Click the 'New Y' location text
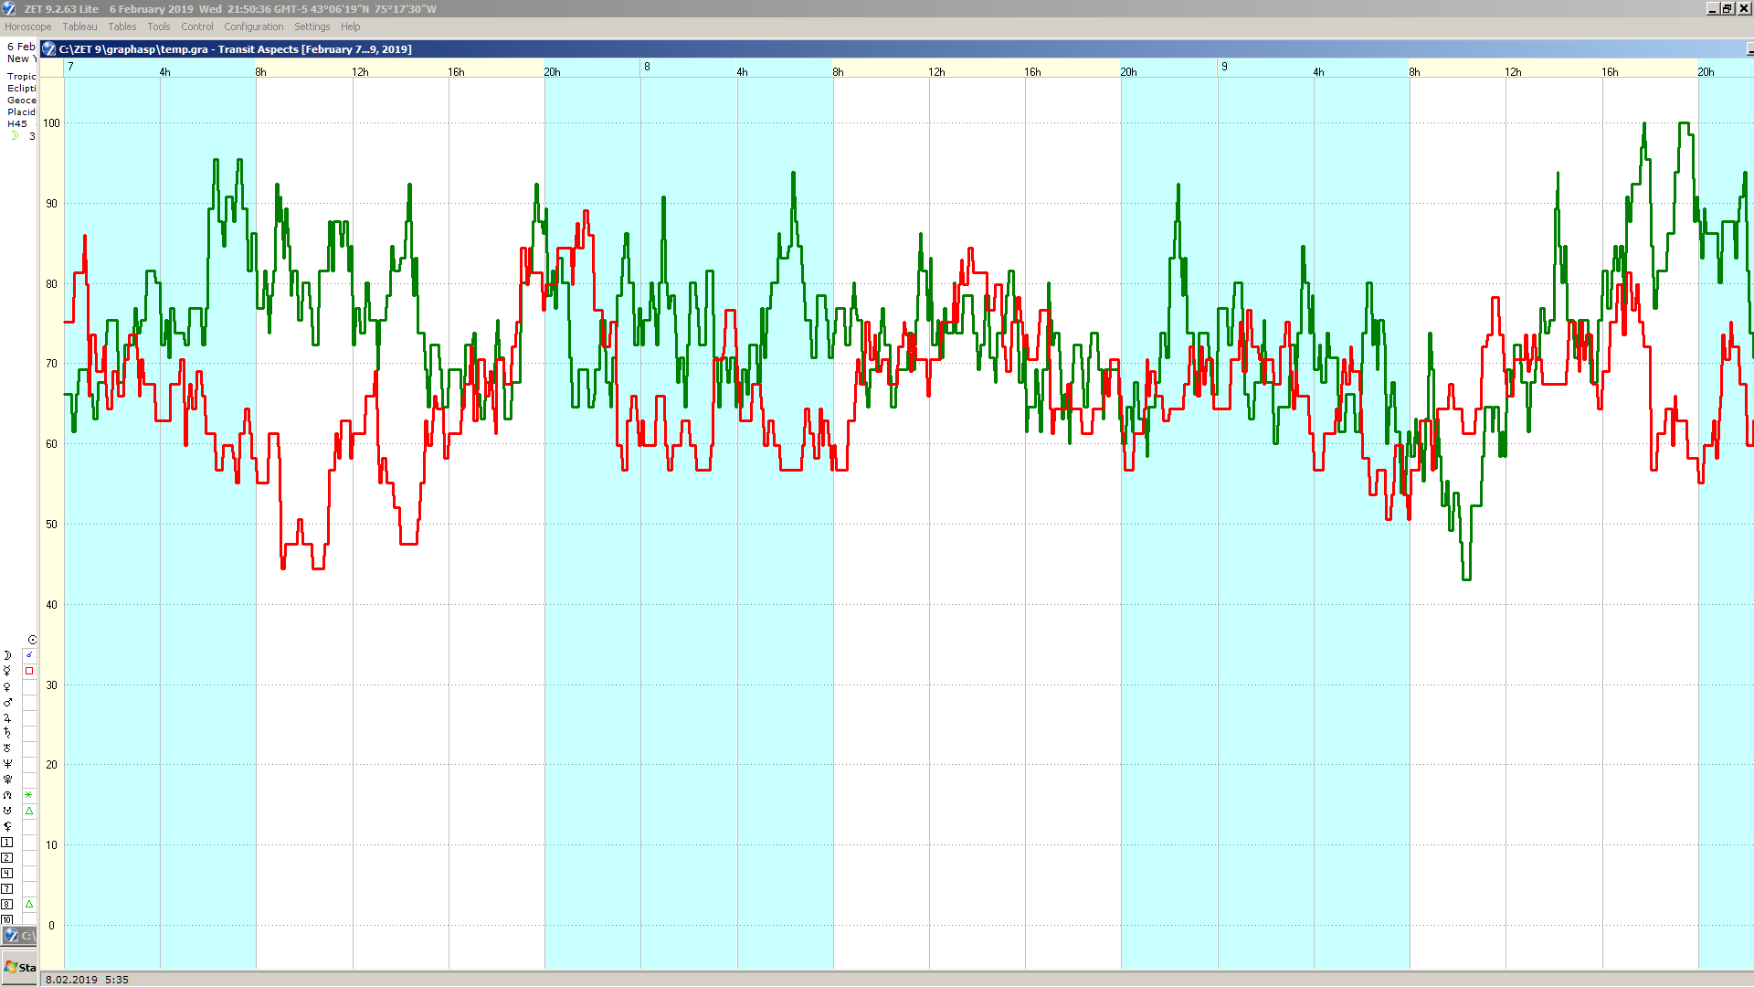Image resolution: width=1754 pixels, height=987 pixels. [x=22, y=58]
